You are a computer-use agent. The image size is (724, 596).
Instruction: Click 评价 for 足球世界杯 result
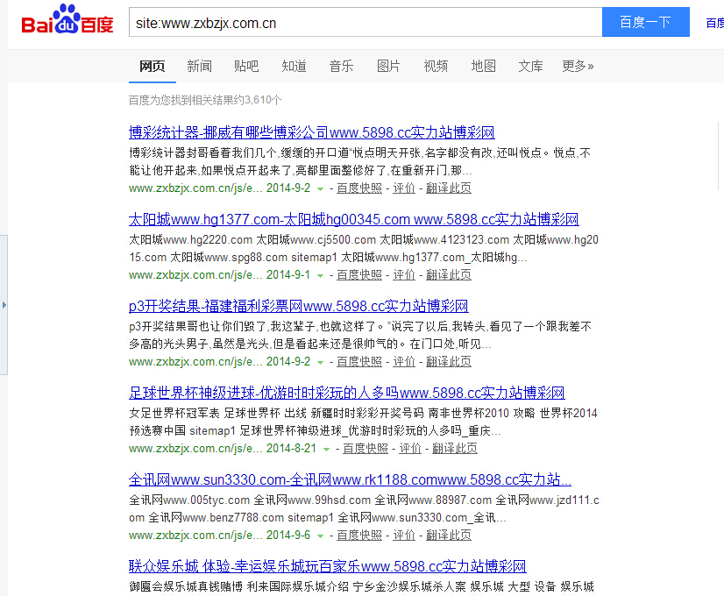410,449
